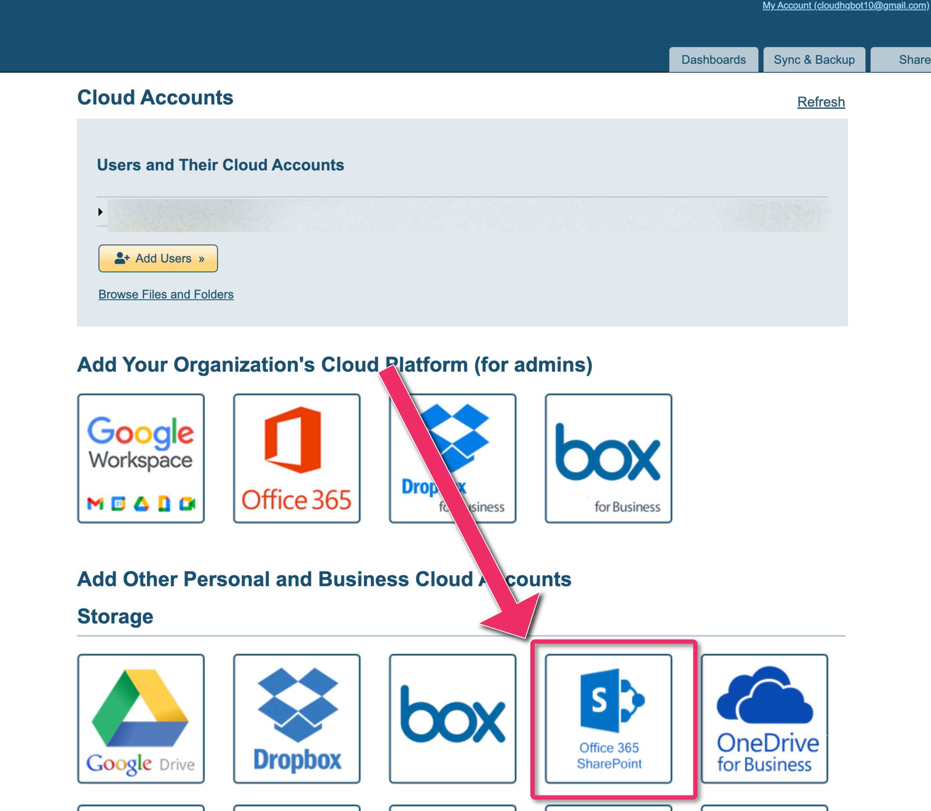Screen dimensions: 931x811
Task: Refresh the Cloud Accounts list
Action: [x=821, y=102]
